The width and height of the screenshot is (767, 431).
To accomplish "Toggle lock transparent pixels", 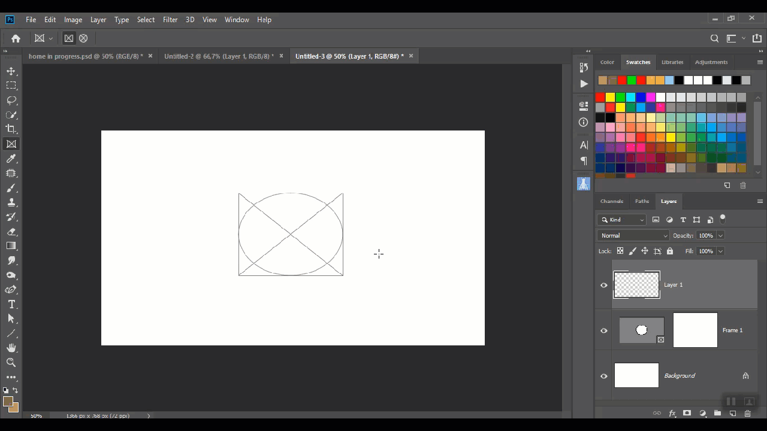I will point(620,251).
